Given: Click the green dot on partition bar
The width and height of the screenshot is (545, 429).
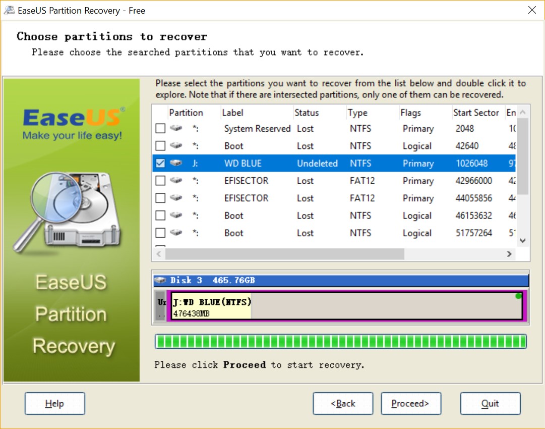Looking at the screenshot, I should click(518, 296).
